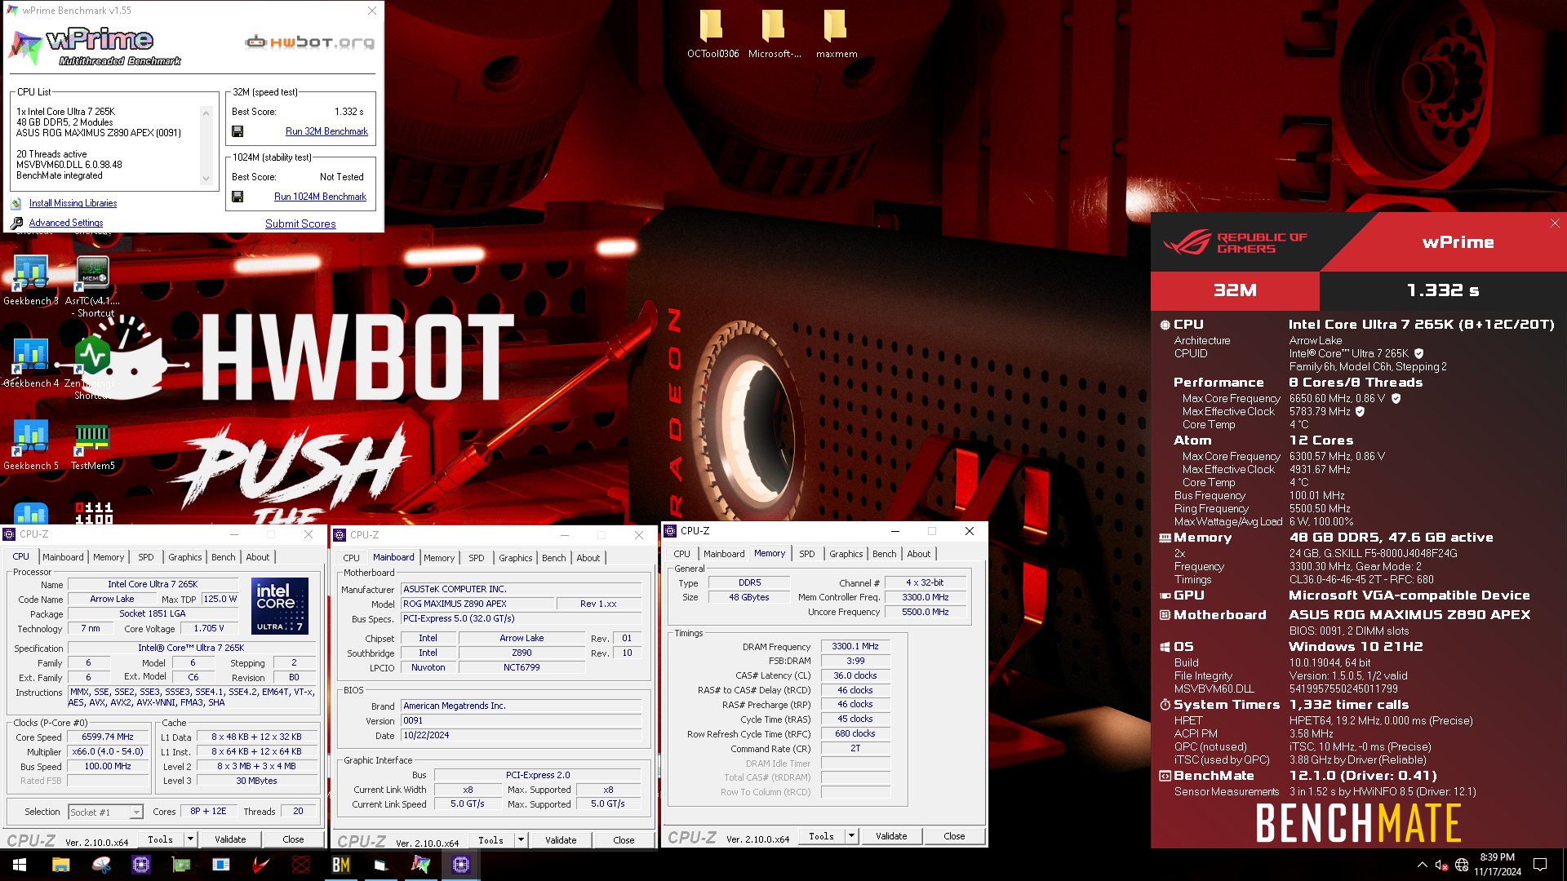The width and height of the screenshot is (1567, 881).
Task: Click the ROG MAXIMUS Z890 APEX model field
Action: (x=477, y=604)
